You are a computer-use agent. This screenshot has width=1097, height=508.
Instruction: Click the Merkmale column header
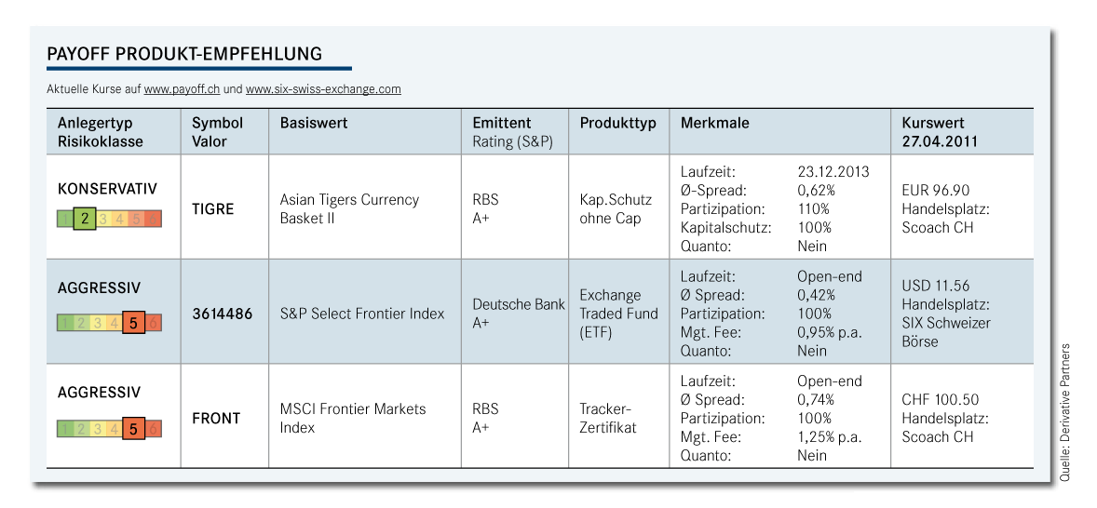tap(715, 123)
